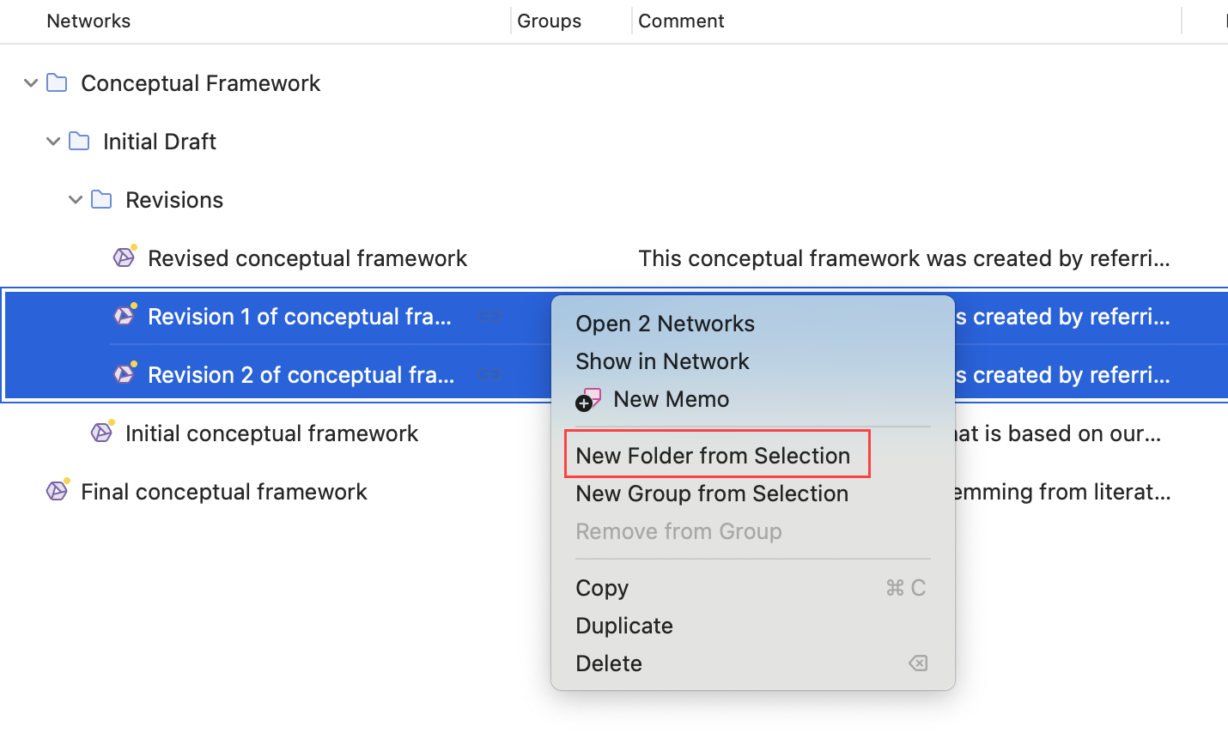Click the Comment column header
Screen dimensions: 1228x733
[x=681, y=21]
